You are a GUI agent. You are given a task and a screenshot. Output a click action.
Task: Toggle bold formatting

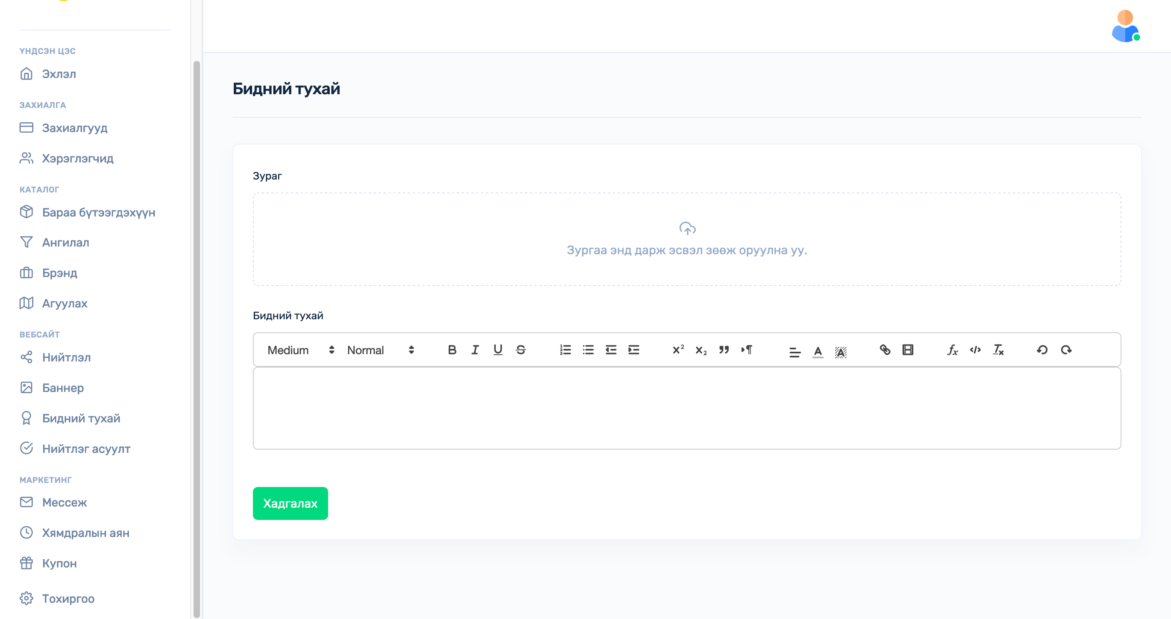click(x=452, y=350)
